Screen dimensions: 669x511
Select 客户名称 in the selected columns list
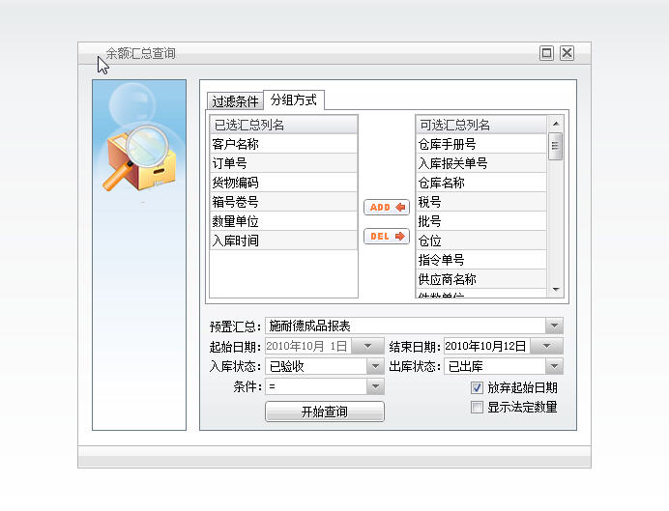point(283,144)
